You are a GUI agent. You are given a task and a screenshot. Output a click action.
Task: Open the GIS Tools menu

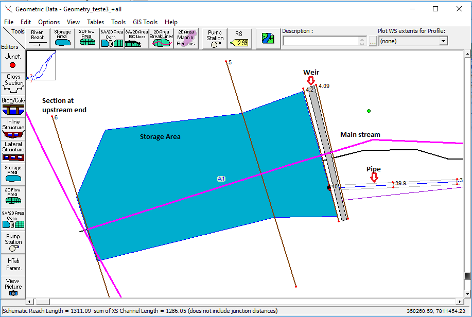click(145, 22)
